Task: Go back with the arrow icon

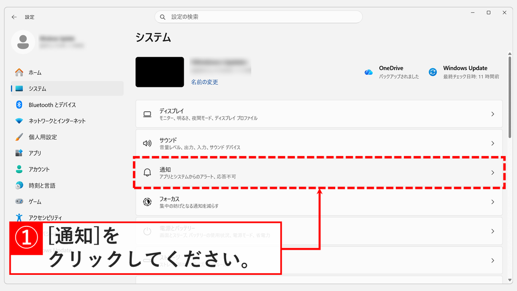Action: click(14, 17)
